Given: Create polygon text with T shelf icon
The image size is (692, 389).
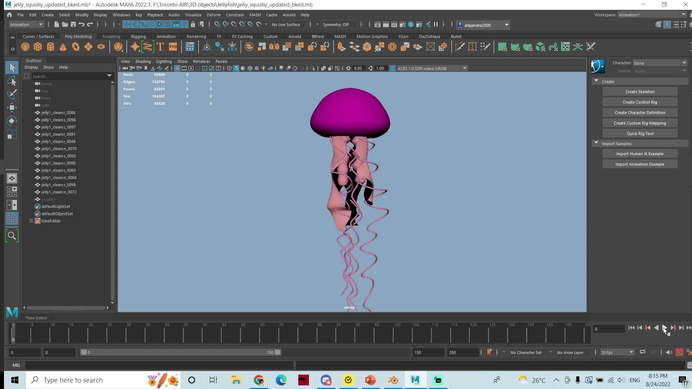Looking at the screenshot, I should [160, 47].
